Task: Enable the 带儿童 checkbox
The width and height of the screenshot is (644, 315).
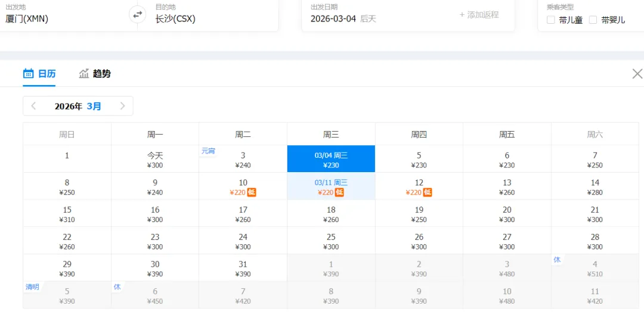Action: (x=551, y=20)
